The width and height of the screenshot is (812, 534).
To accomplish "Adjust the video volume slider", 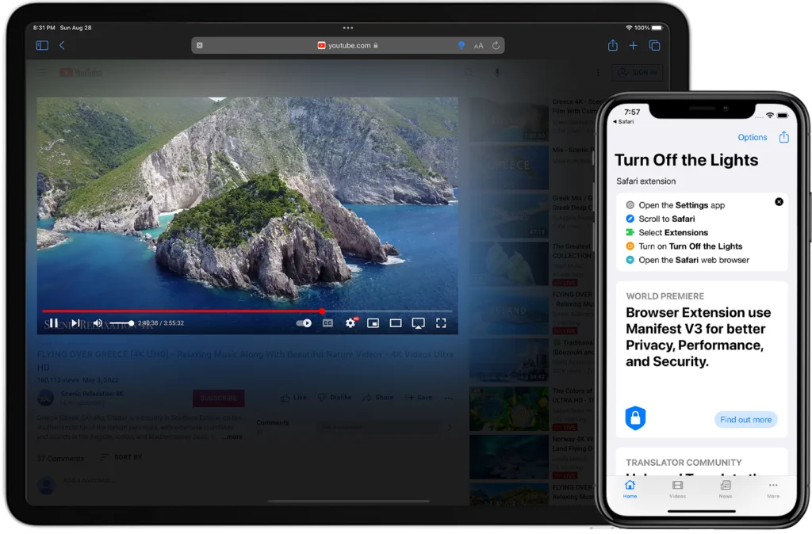I will click(x=121, y=323).
